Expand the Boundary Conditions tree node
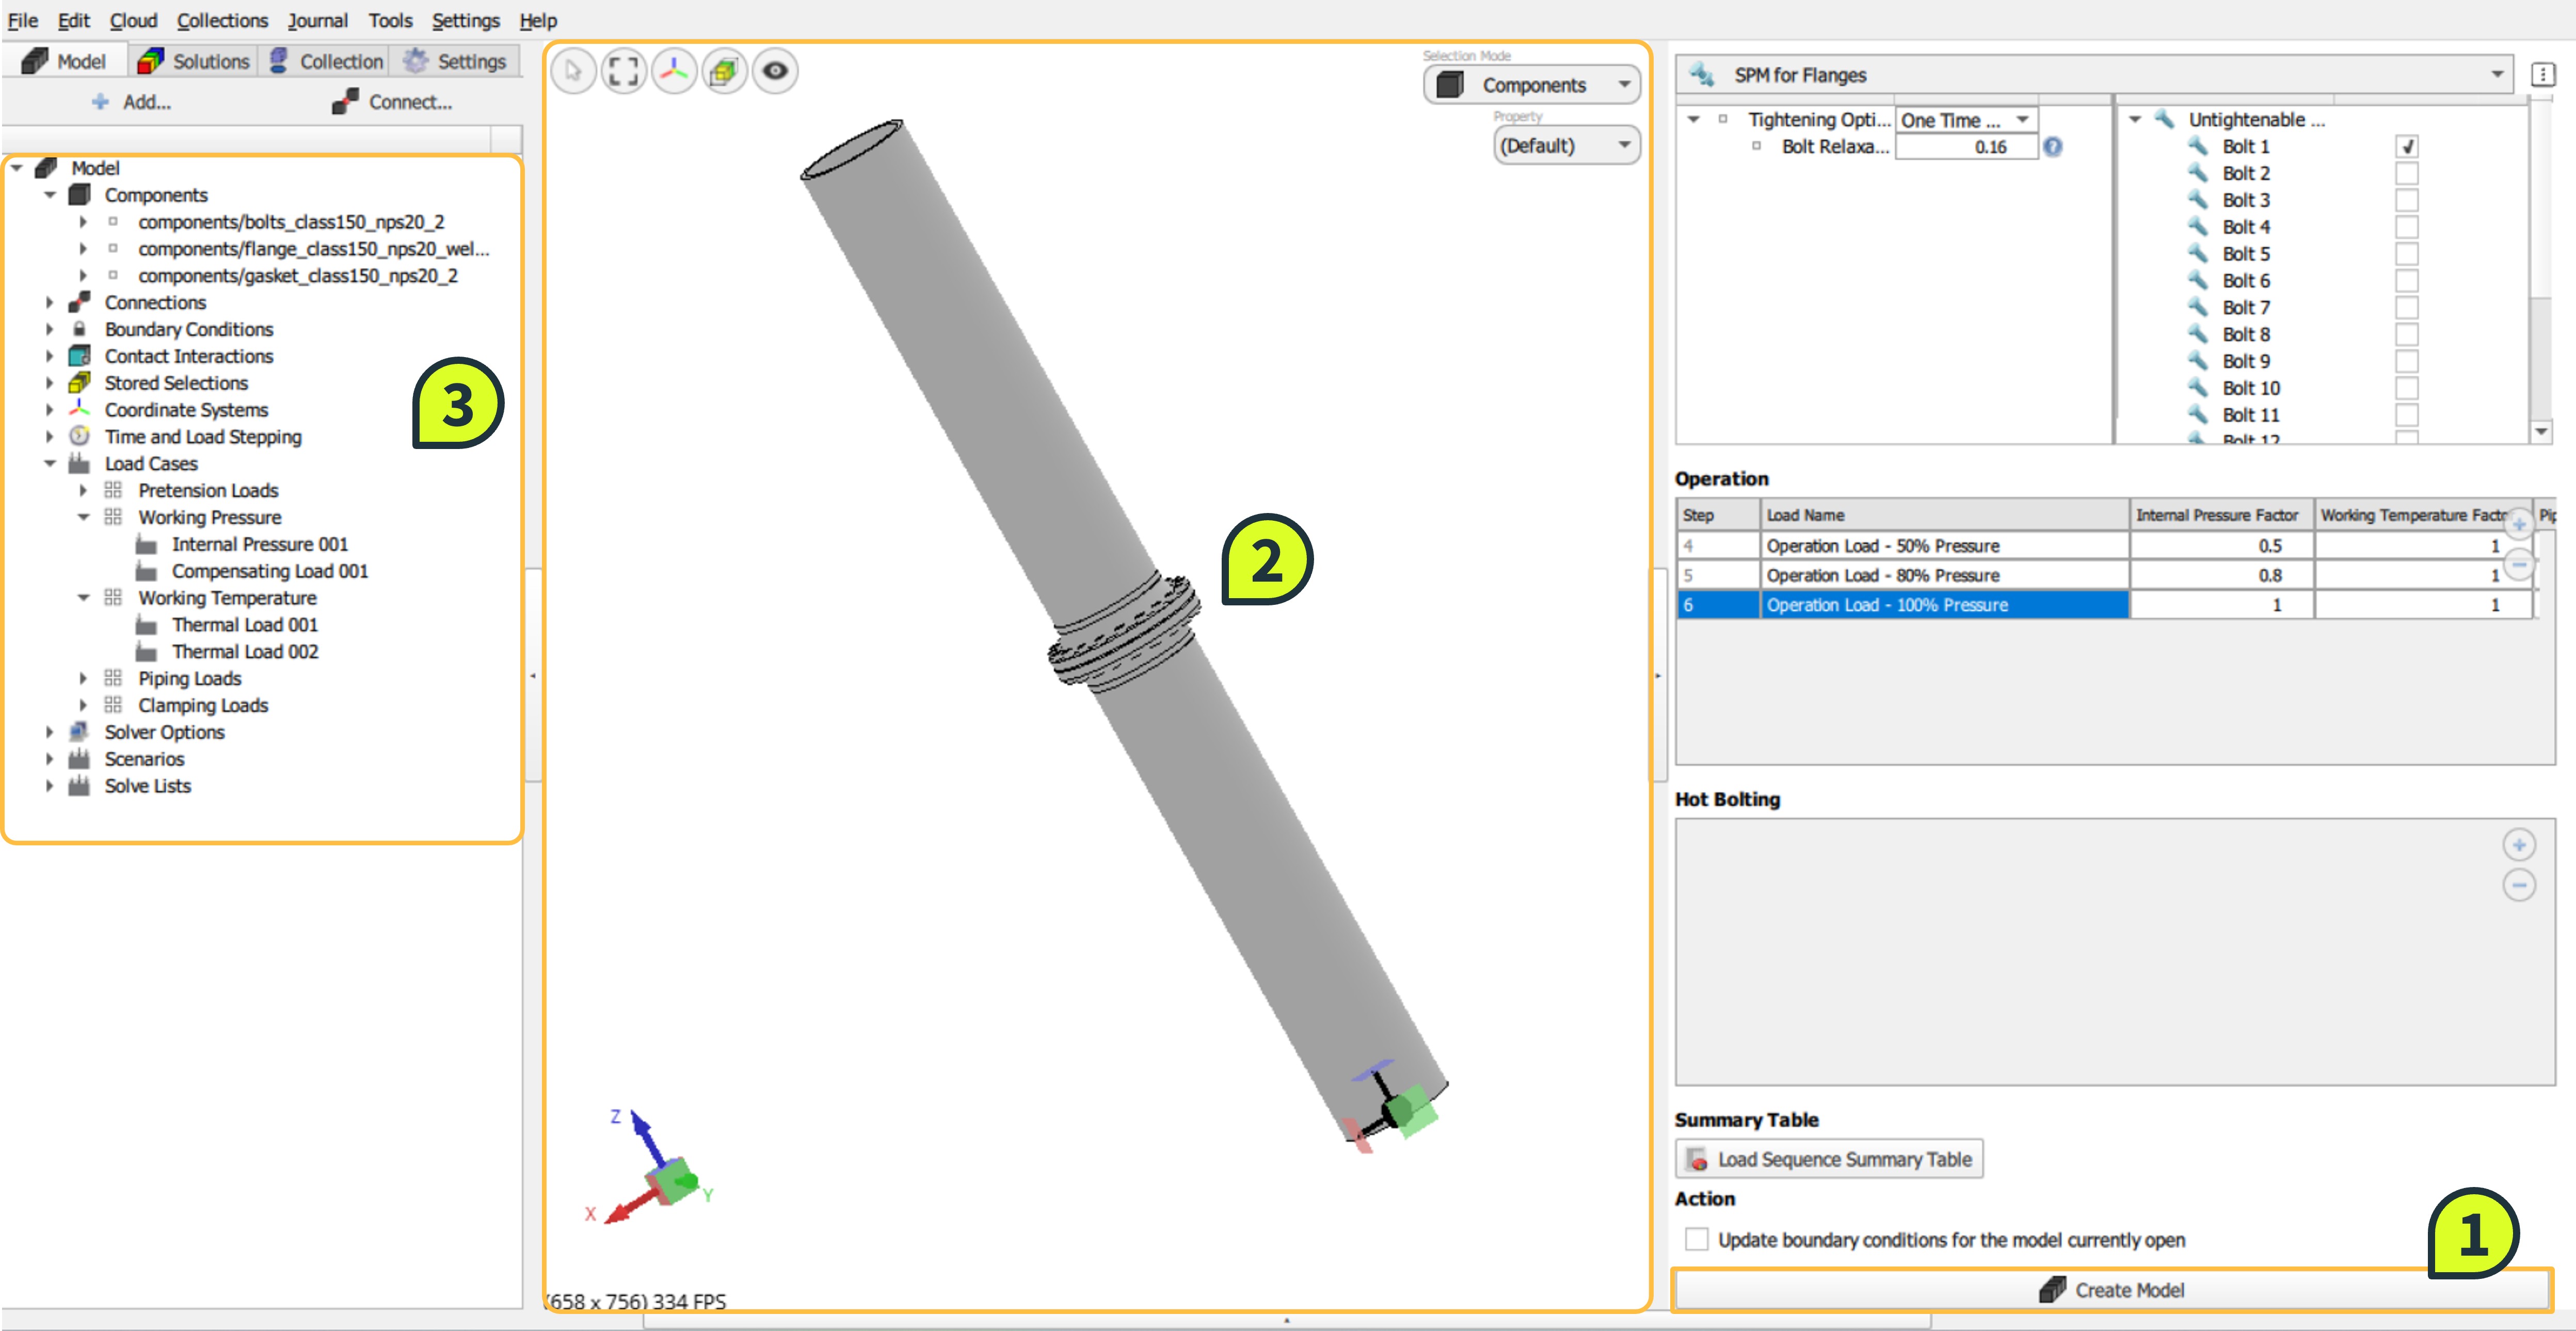This screenshot has width=2576, height=1331. pos(50,329)
